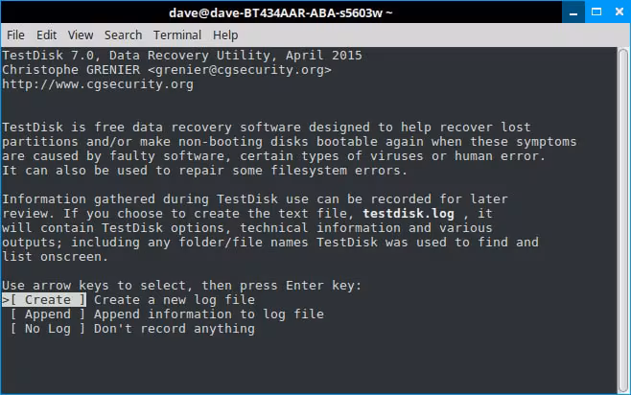Image resolution: width=631 pixels, height=395 pixels.
Task: Choose the [ Append ] log option
Action: tap(48, 314)
